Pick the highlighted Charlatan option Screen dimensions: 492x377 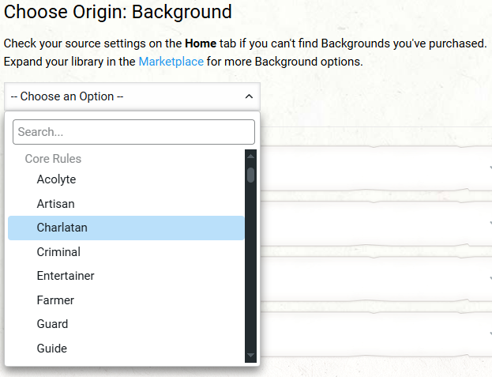[62, 228]
